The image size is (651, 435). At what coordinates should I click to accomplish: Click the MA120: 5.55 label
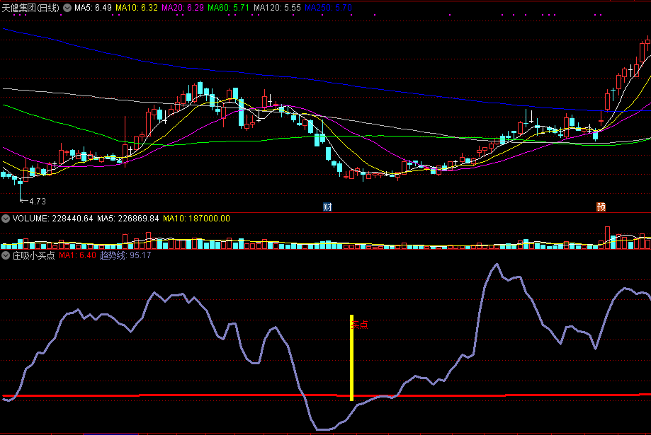[x=278, y=8]
